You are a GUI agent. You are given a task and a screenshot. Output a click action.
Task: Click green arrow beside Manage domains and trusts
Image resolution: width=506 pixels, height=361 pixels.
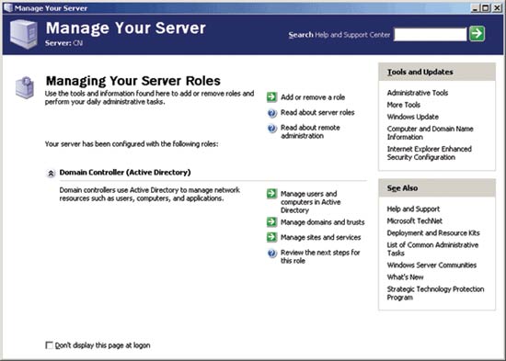(x=271, y=221)
